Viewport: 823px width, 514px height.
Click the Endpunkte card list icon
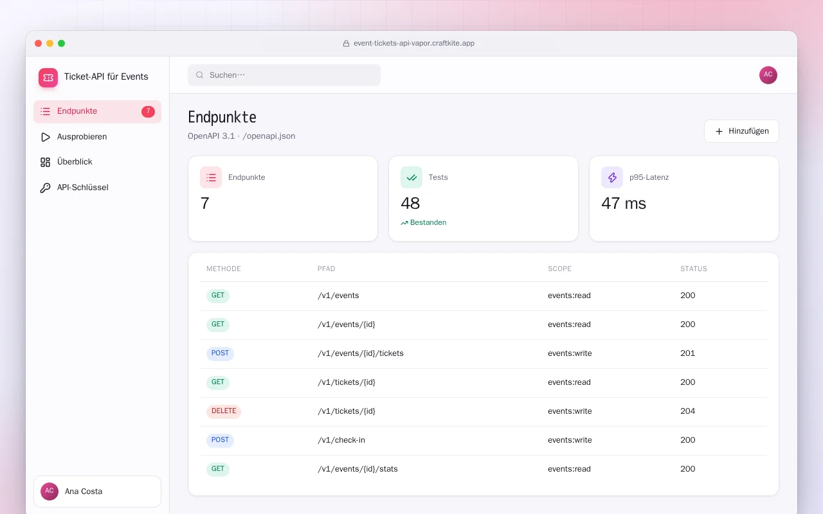click(x=211, y=177)
